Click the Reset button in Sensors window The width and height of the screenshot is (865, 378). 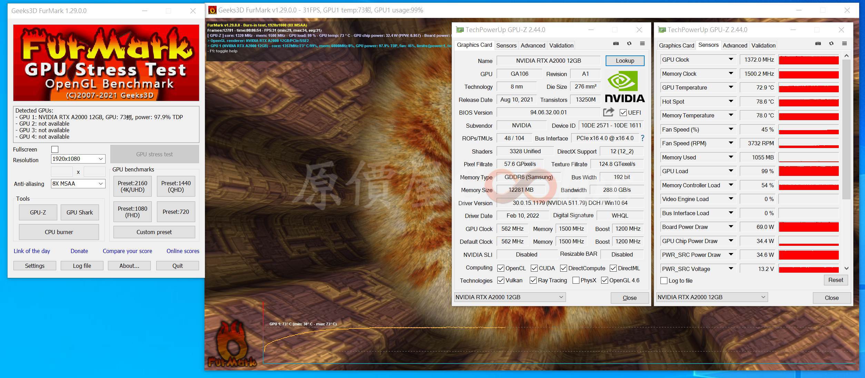coord(836,280)
